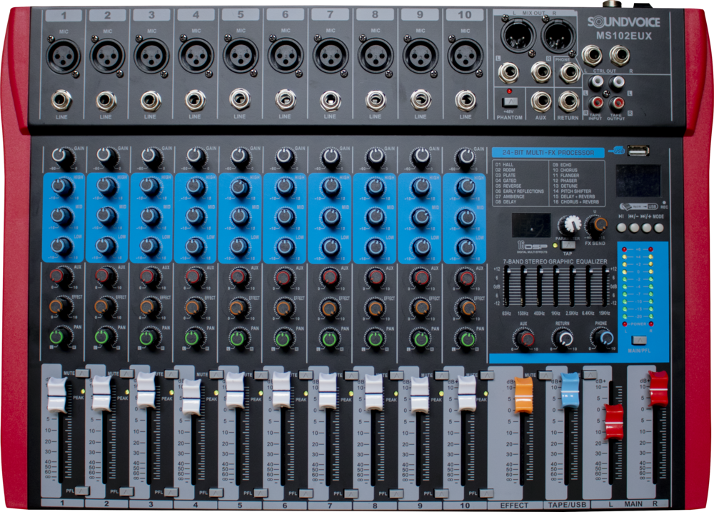Screen dimensions: 714x512
Task: Click the channel 9 LINE input jack
Action: tap(421, 100)
